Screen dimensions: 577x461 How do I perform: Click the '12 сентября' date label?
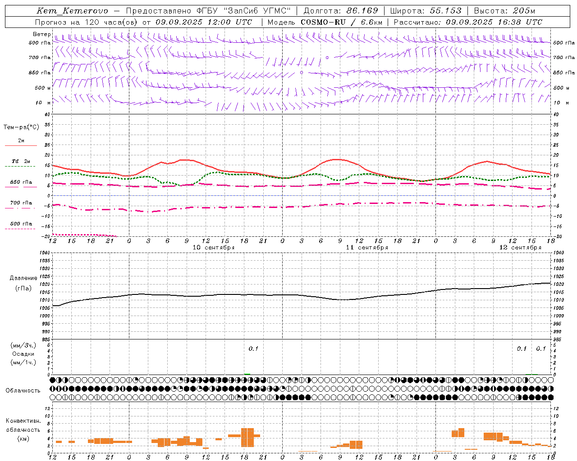520,248
